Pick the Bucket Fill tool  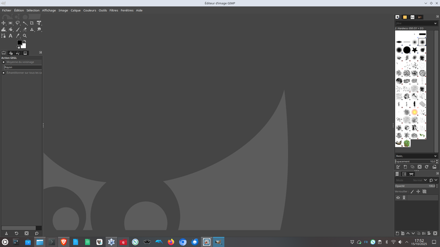coord(10,30)
